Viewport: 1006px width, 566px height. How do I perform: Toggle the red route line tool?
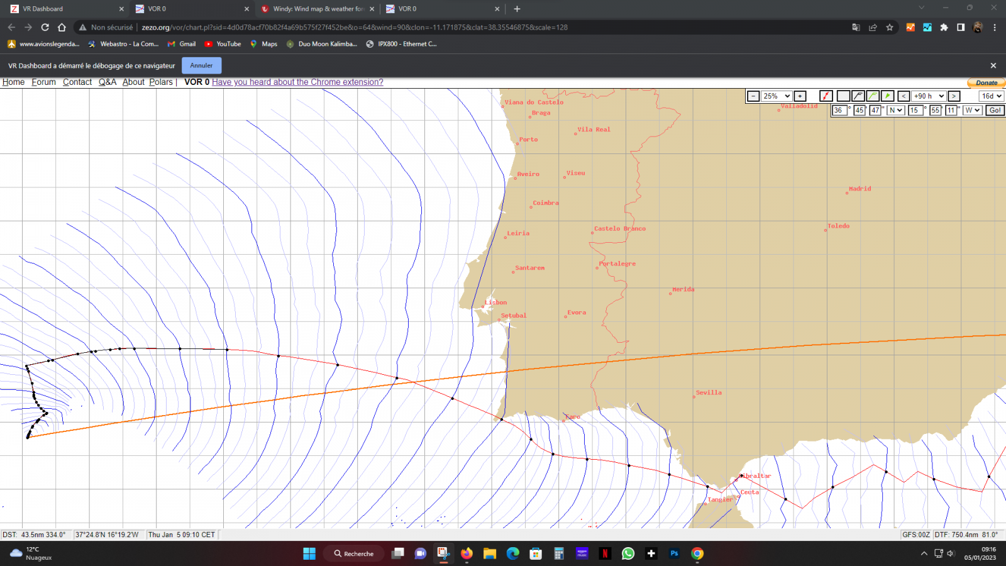[826, 96]
